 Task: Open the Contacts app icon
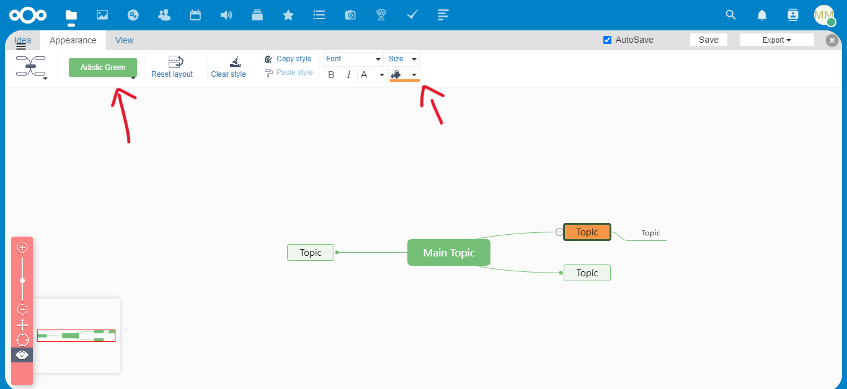tap(164, 15)
